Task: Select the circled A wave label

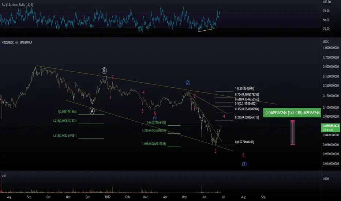Action: click(x=92, y=111)
